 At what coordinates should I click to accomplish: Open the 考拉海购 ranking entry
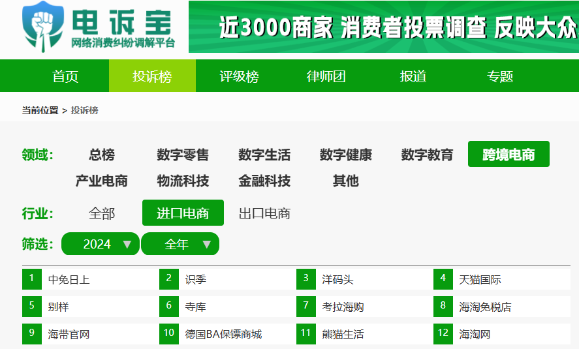pos(343,307)
